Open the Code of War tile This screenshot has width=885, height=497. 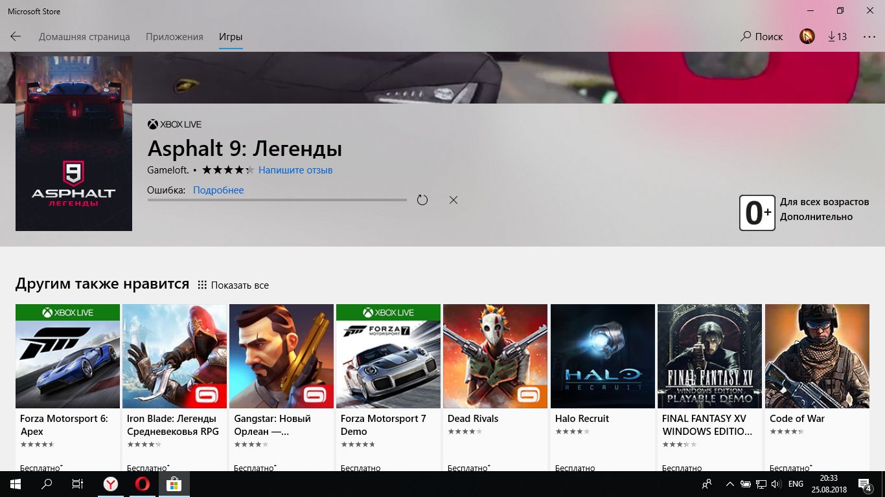pos(817,387)
